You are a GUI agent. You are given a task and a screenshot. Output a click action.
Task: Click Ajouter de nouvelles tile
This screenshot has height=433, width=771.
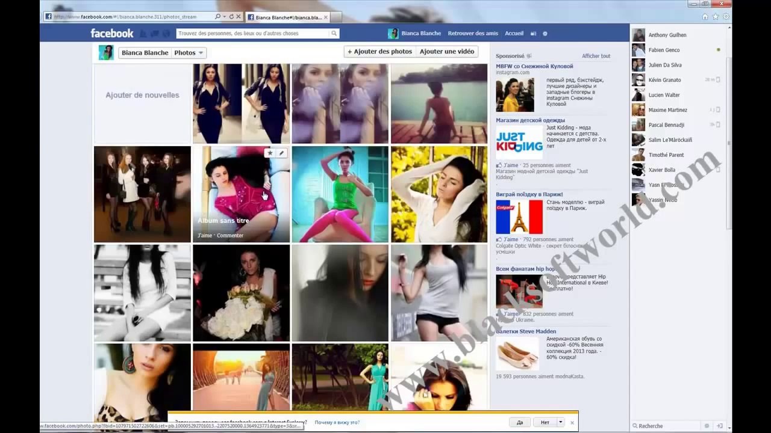[142, 103]
